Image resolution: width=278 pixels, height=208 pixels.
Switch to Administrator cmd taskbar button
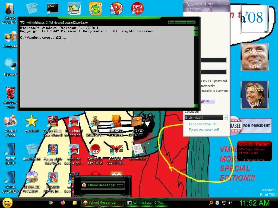(x=146, y=203)
